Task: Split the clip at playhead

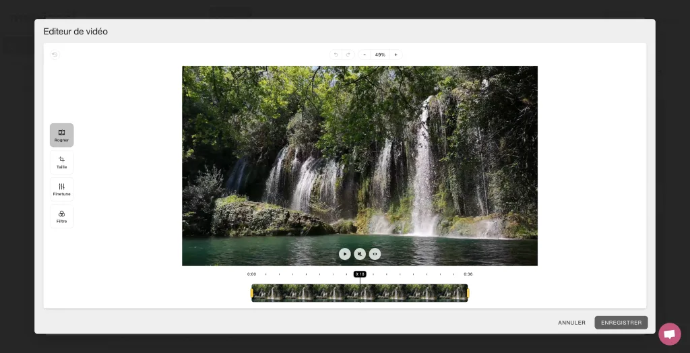Action: coord(375,254)
